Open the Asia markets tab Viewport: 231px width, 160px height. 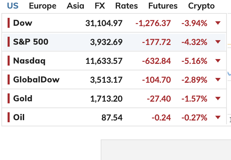coord(75,6)
